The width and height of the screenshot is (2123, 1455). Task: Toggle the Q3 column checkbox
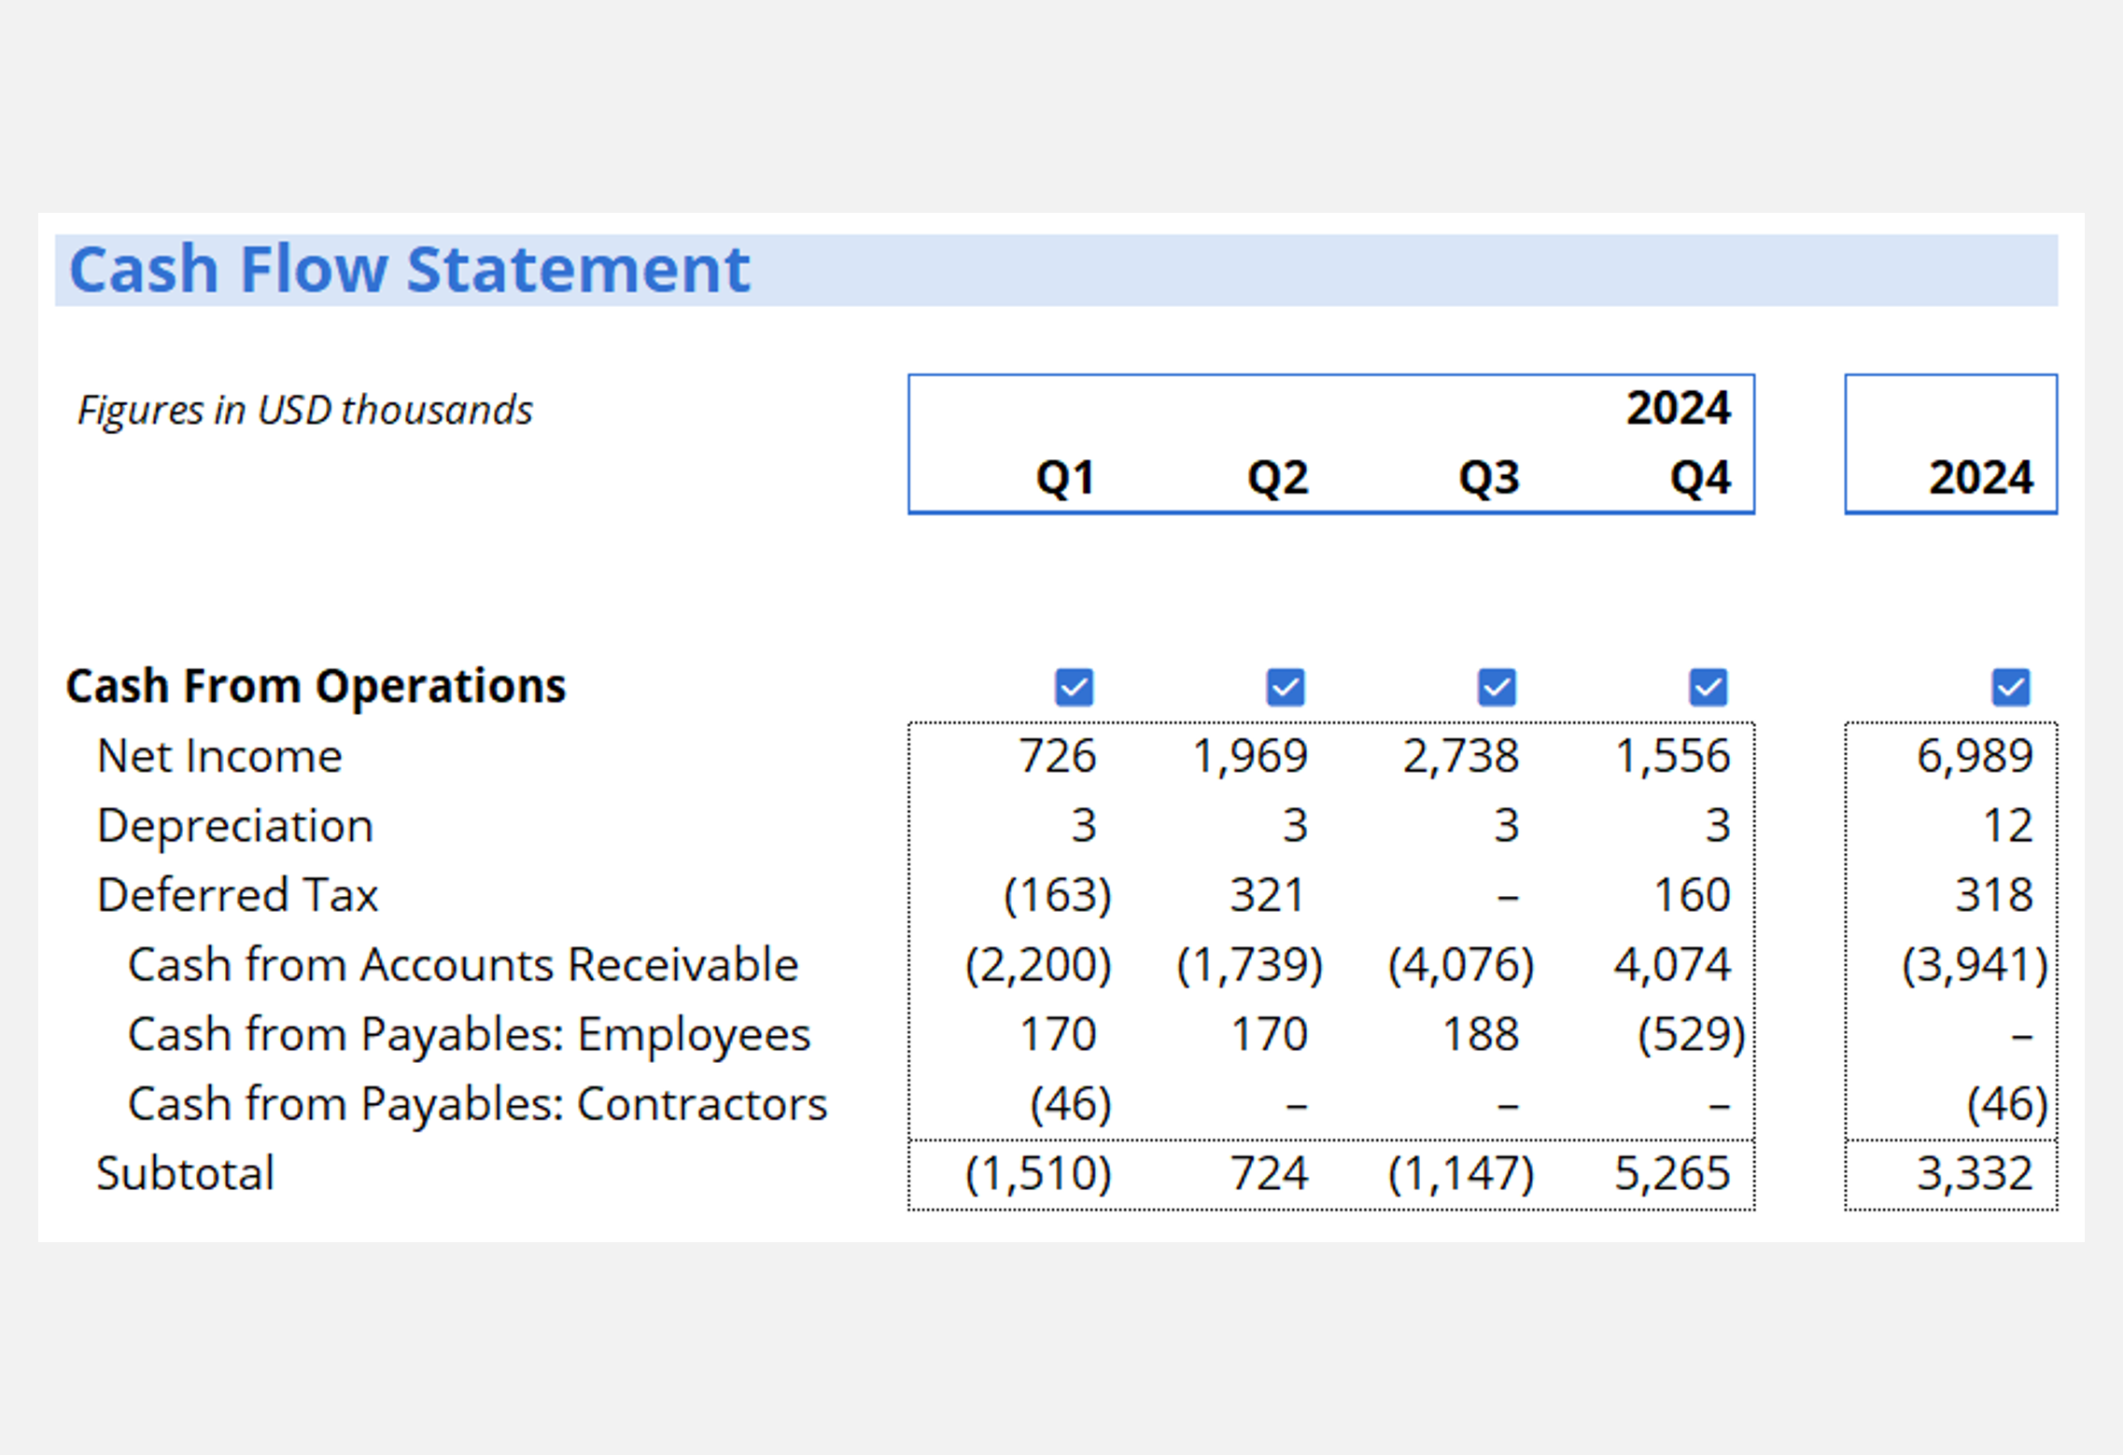pyautogui.click(x=1497, y=688)
